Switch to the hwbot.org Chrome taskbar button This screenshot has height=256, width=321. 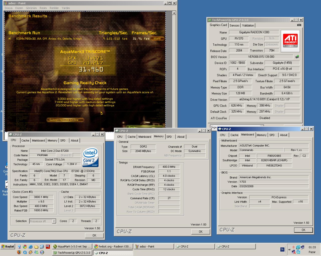[x=113, y=246]
